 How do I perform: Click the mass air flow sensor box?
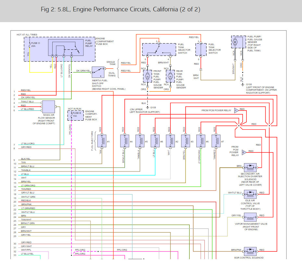pos(48,107)
